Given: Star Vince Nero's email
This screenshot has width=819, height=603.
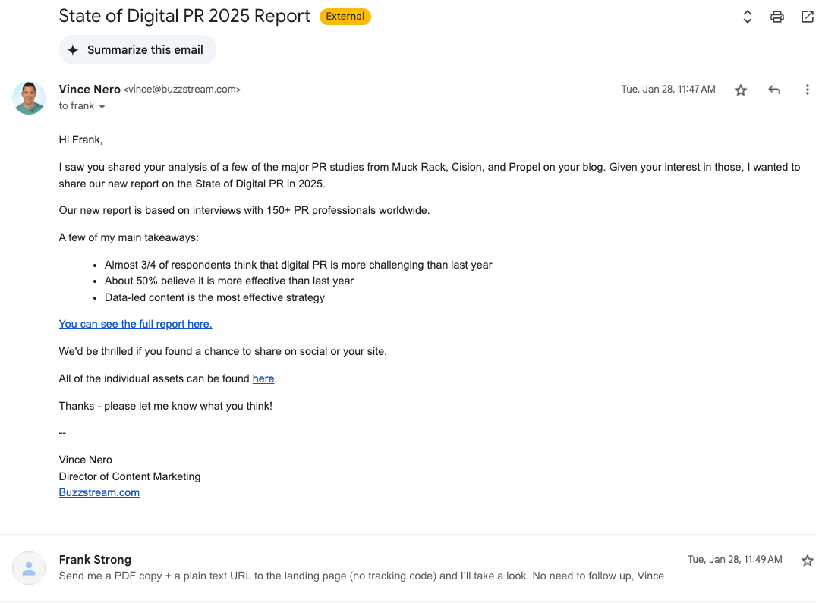Looking at the screenshot, I should point(740,90).
